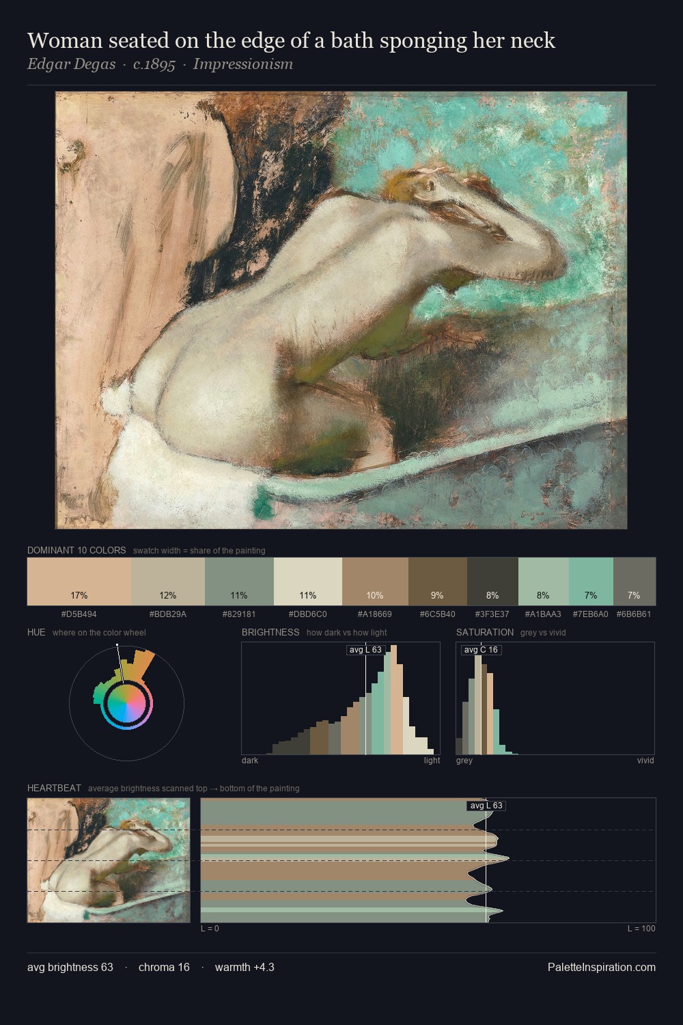
Task: Click the PaletteInspiration.com link
Action: coord(602,967)
